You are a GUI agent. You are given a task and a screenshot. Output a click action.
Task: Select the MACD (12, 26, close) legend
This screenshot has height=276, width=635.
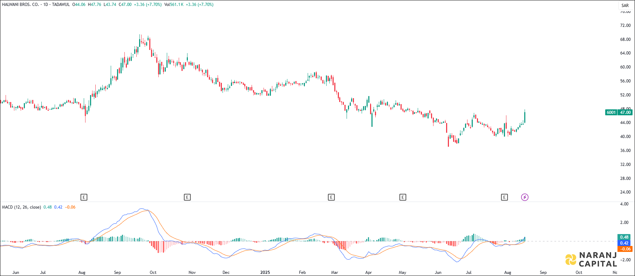[21, 207]
